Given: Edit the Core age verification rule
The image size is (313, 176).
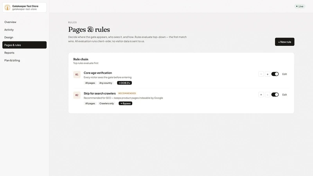Looking at the screenshot, I should tap(284, 74).
